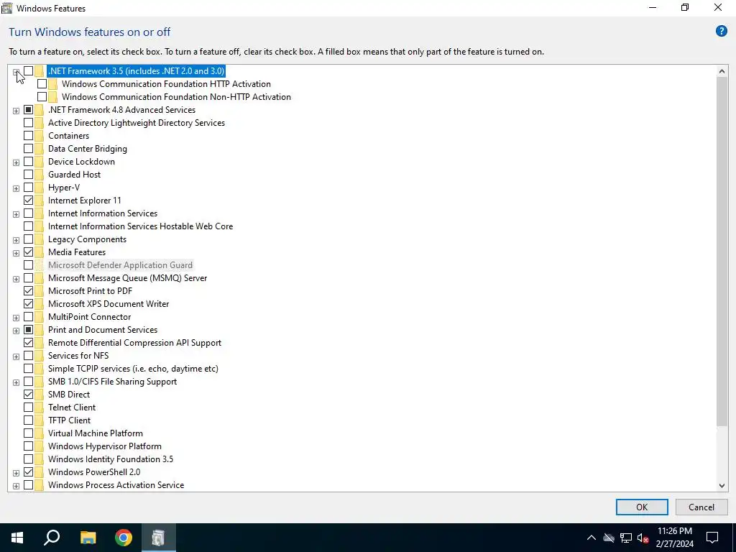The height and width of the screenshot is (552, 736).
Task: Check .NET Framework 3.5 checkbox
Action: 29,71
